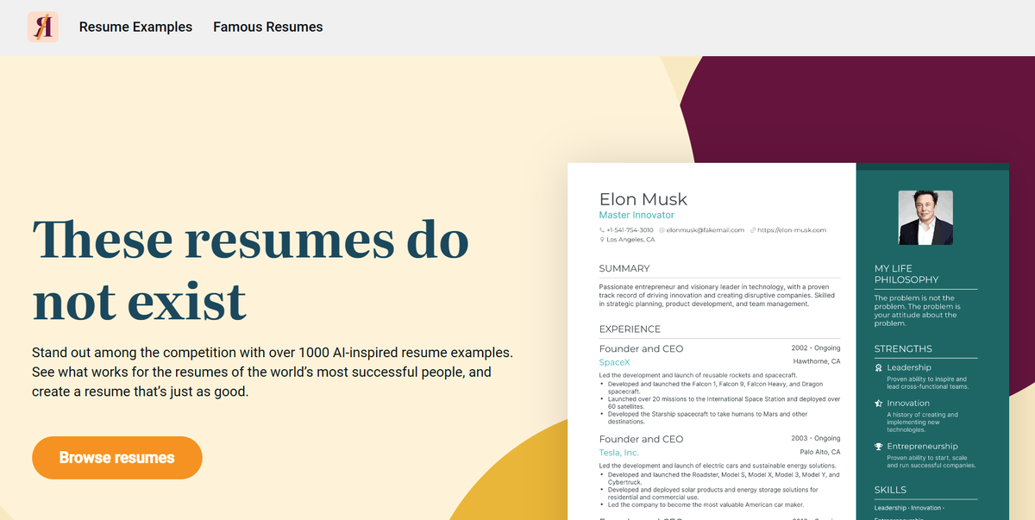Image resolution: width=1035 pixels, height=520 pixels.
Task: Click the 'Hawthorne, CA' location text
Action: [x=817, y=361]
